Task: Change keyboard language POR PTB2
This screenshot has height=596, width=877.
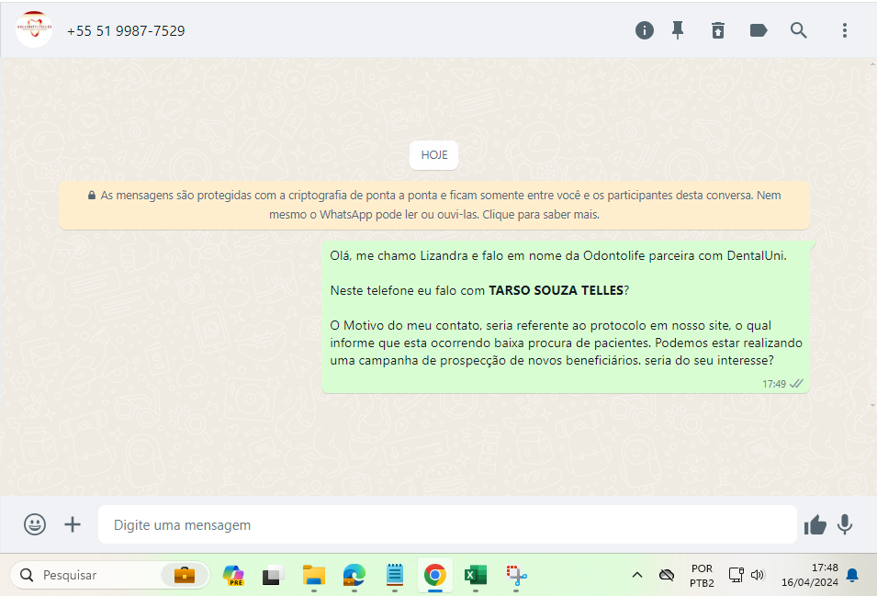Action: pyautogui.click(x=702, y=575)
